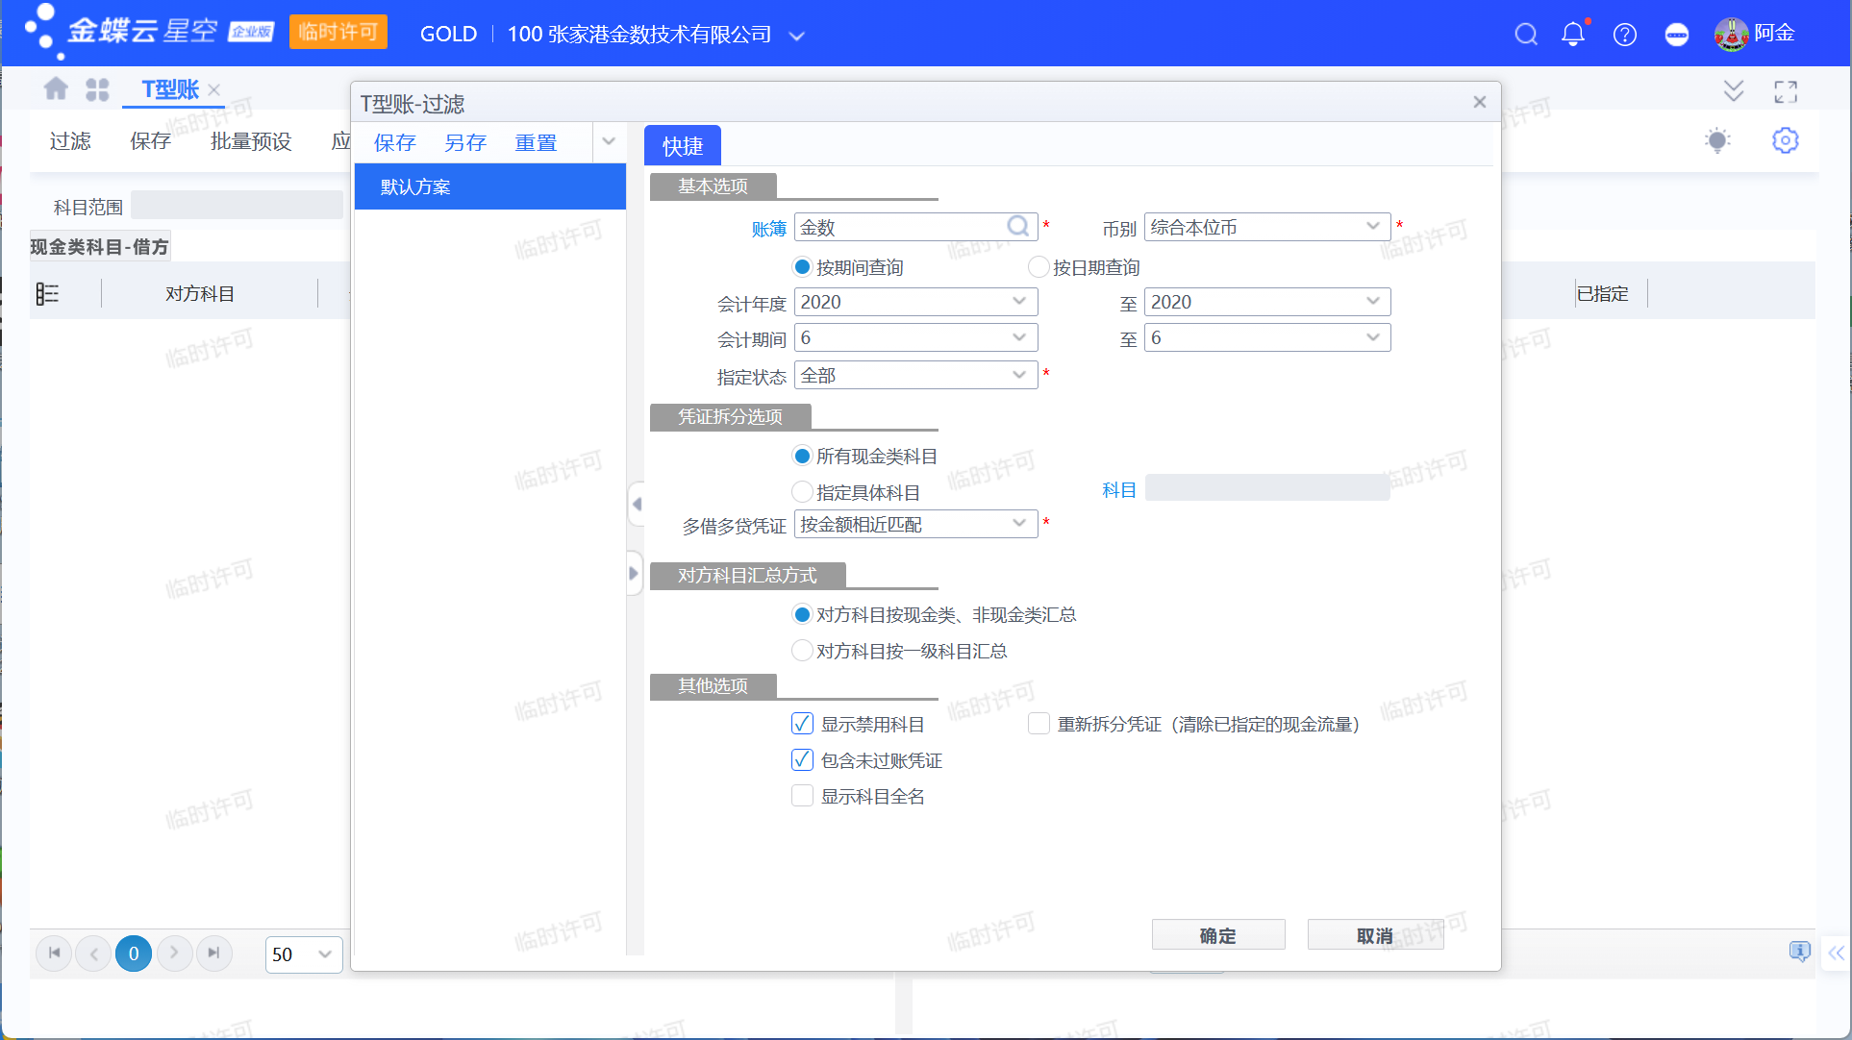Screen dimensions: 1852x1040
Task: Click the account book (账簿) lookup magnifier icon
Action: 1017,227
